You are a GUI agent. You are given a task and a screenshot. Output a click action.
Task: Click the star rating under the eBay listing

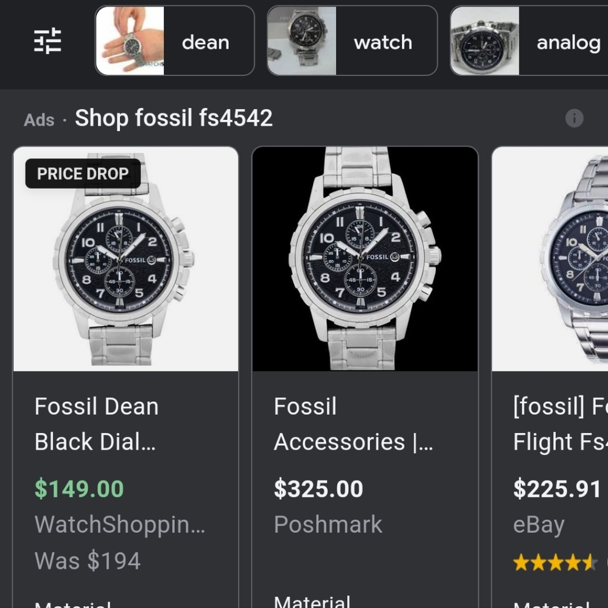[x=554, y=562]
